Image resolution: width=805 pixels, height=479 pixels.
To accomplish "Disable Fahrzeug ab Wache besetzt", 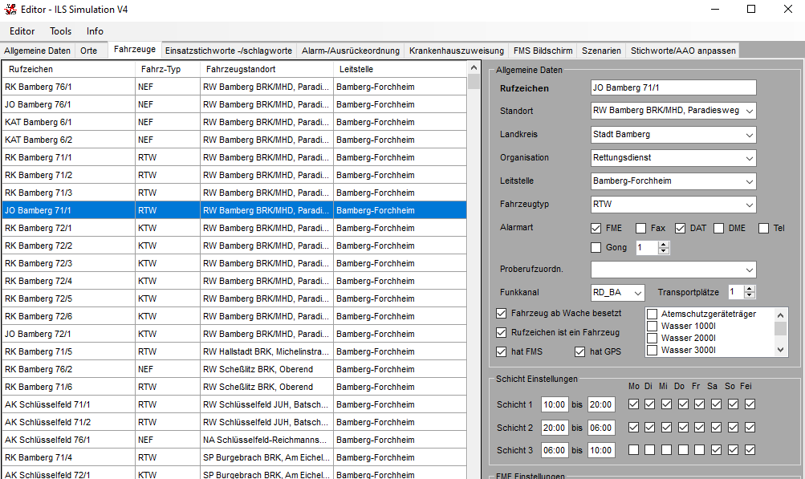I will (502, 313).
